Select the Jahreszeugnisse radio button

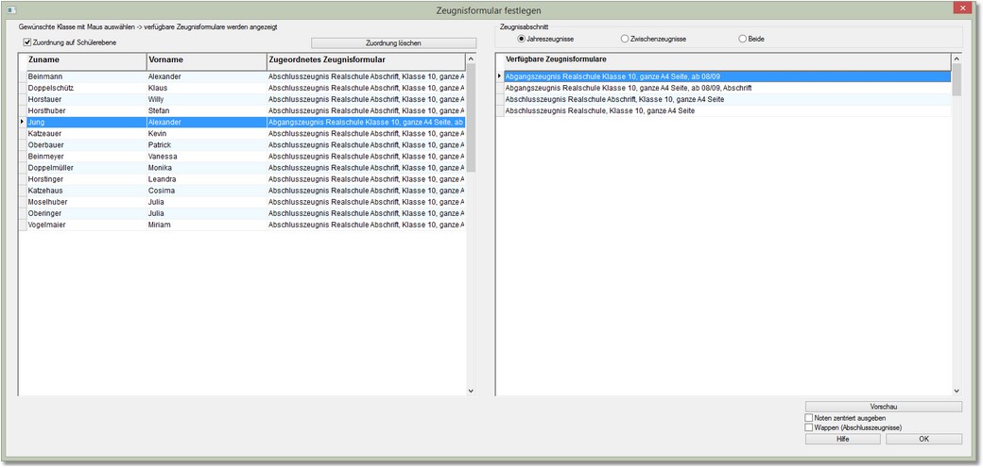tap(521, 40)
